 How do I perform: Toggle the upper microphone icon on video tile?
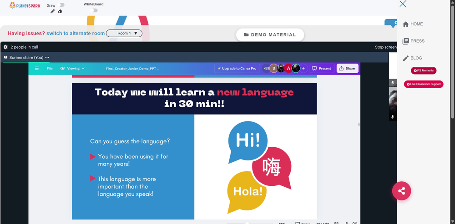[393, 83]
